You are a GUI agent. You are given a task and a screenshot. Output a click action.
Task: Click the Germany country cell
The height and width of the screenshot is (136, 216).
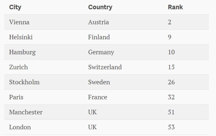pos(101,52)
